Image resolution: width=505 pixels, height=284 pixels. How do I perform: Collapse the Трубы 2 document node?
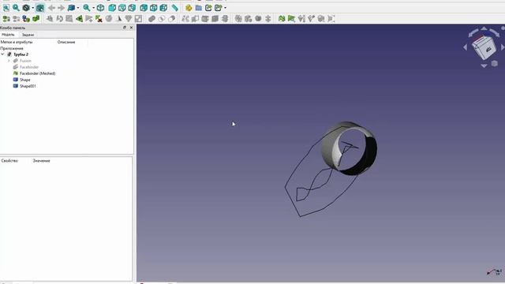click(x=3, y=54)
